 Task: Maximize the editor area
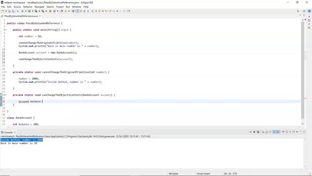(x=304, y=15)
